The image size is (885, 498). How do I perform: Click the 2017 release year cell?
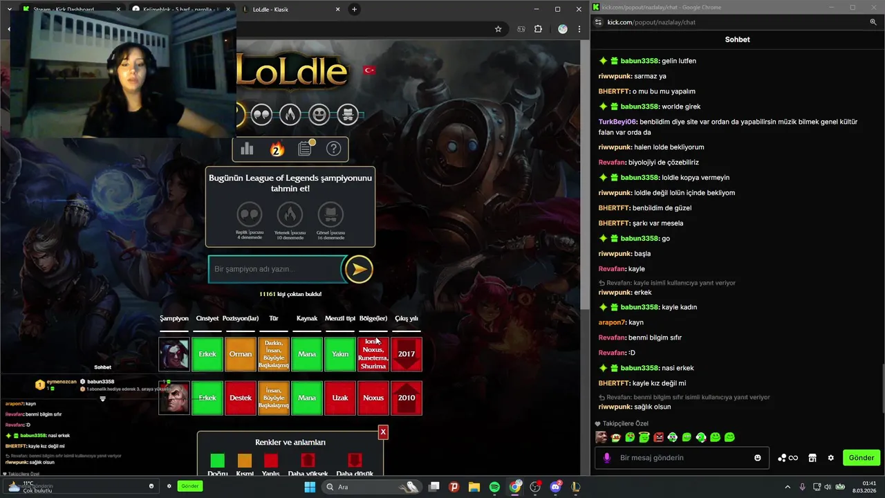(407, 354)
